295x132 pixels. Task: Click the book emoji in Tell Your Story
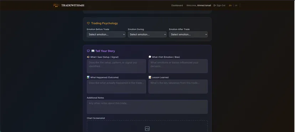point(93,51)
